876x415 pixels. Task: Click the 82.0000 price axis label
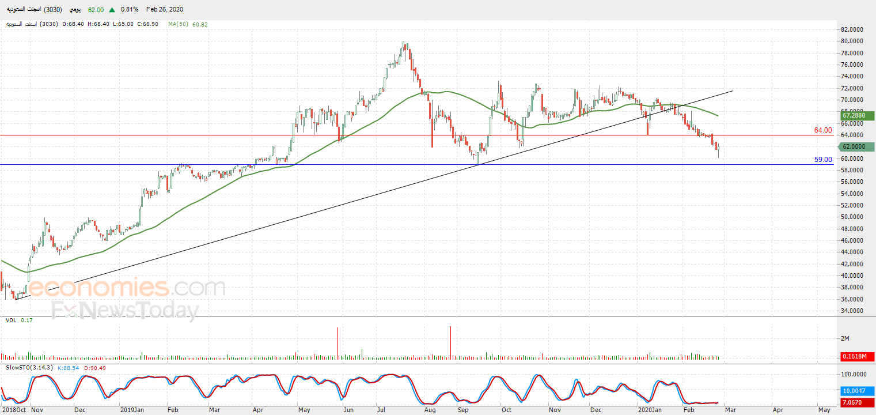point(853,29)
